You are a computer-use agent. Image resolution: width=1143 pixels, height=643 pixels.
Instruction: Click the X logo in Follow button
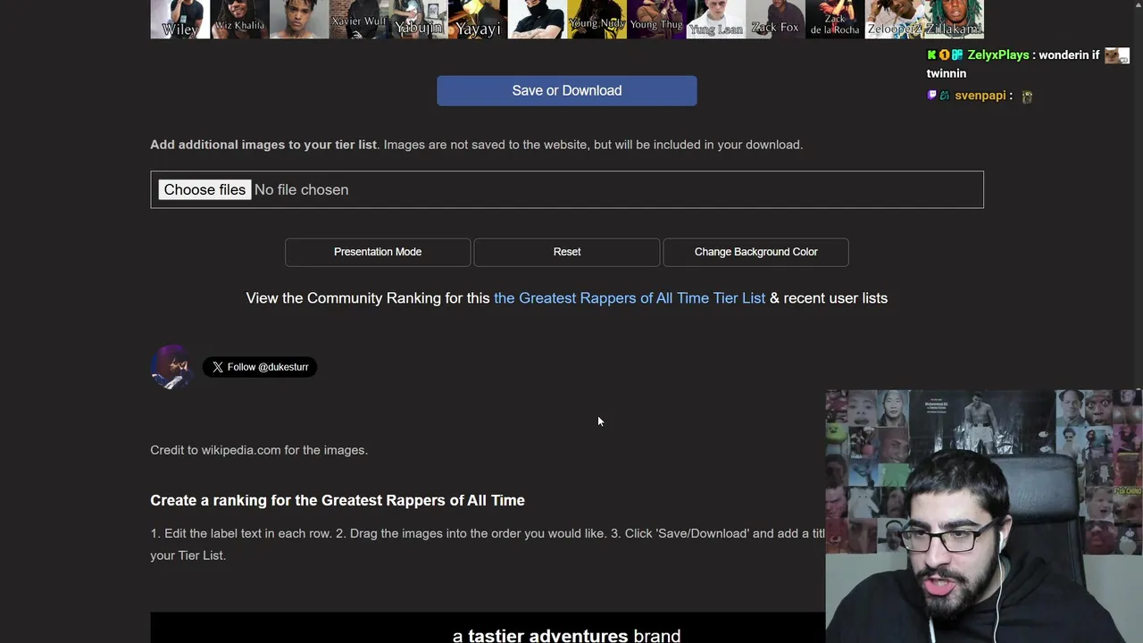click(218, 367)
